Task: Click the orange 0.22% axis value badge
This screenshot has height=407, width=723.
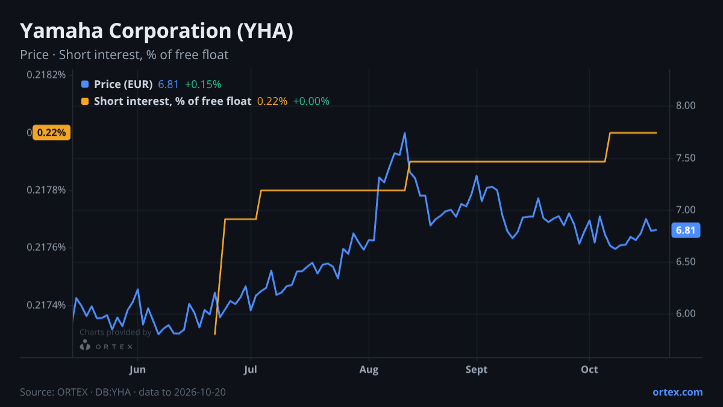Action: [52, 133]
